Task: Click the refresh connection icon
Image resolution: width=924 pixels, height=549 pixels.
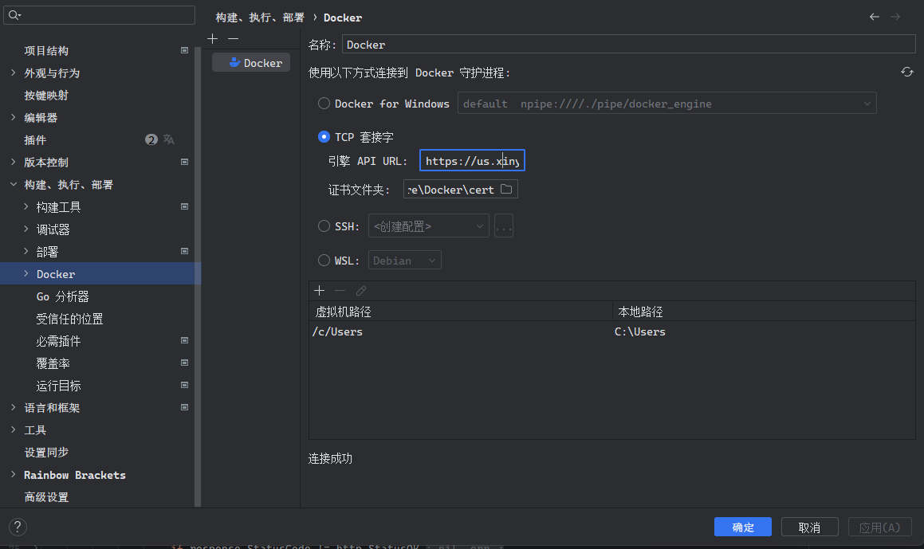Action: tap(906, 73)
